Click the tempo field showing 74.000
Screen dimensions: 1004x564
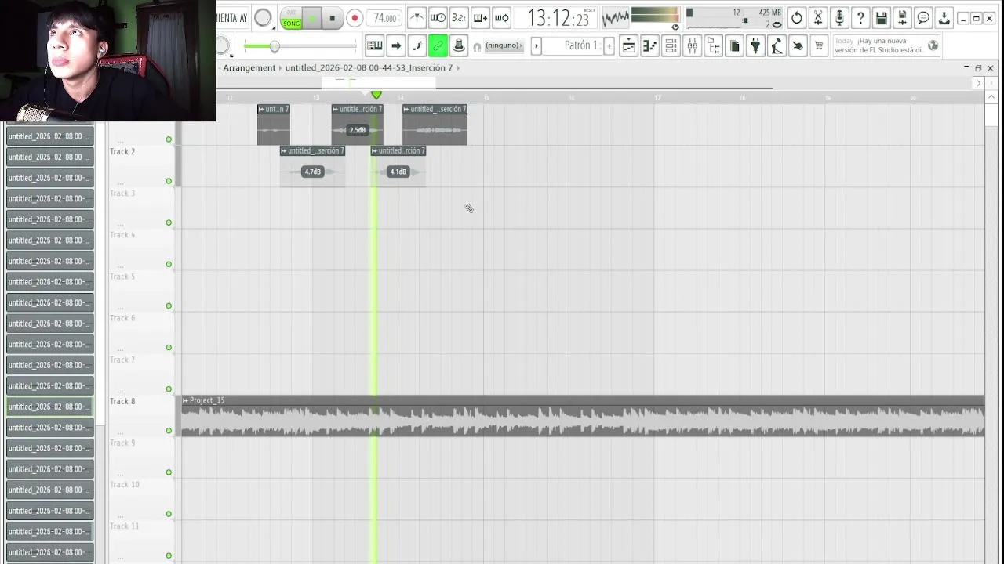(385, 18)
